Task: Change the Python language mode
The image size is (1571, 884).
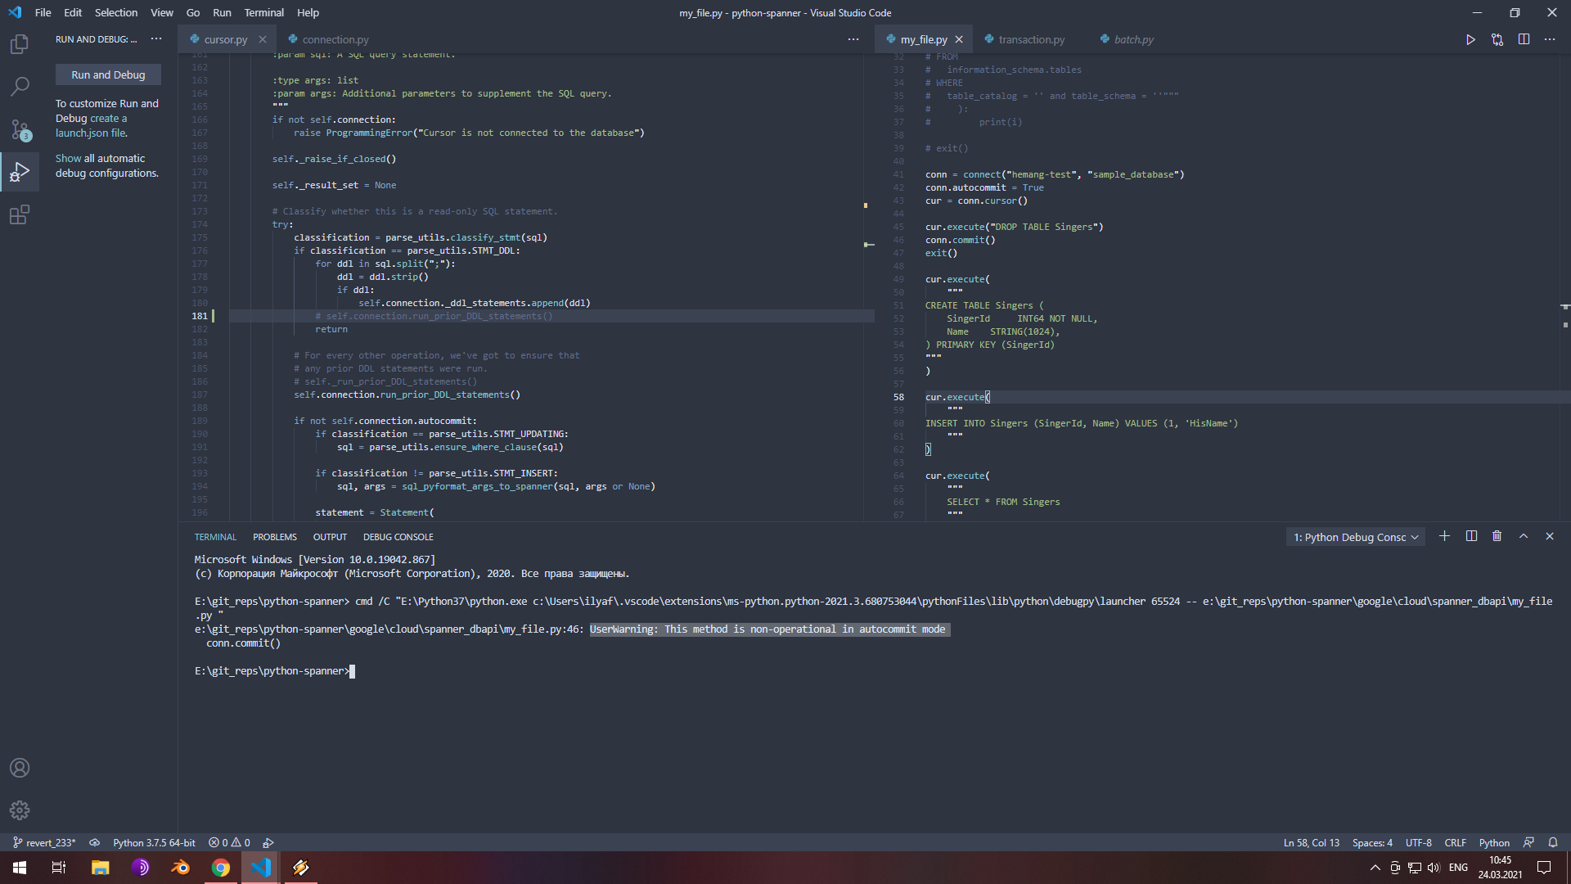Action: pyautogui.click(x=1494, y=842)
